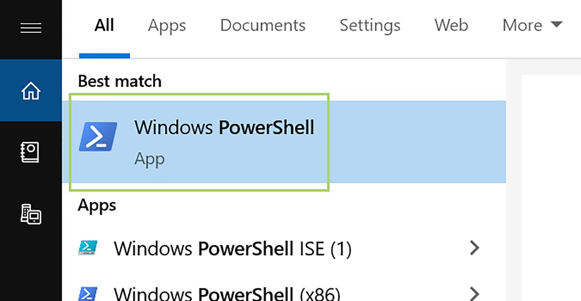581x301 pixels.
Task: Select the All search filter
Action: tap(104, 26)
